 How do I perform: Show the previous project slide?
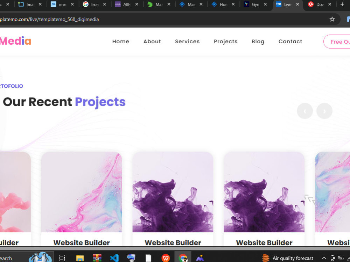point(305,111)
